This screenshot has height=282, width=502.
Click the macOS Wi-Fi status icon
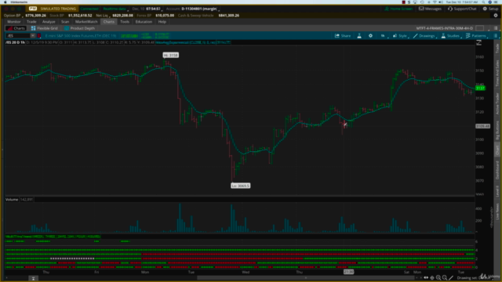tap(435, 2)
